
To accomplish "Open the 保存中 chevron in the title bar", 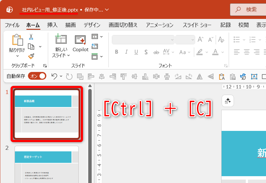I will [106, 10].
